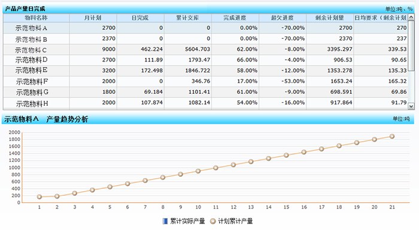The width and height of the screenshot is (419, 230).
Task: Select the 示范物料B row name
Action: tap(31, 39)
